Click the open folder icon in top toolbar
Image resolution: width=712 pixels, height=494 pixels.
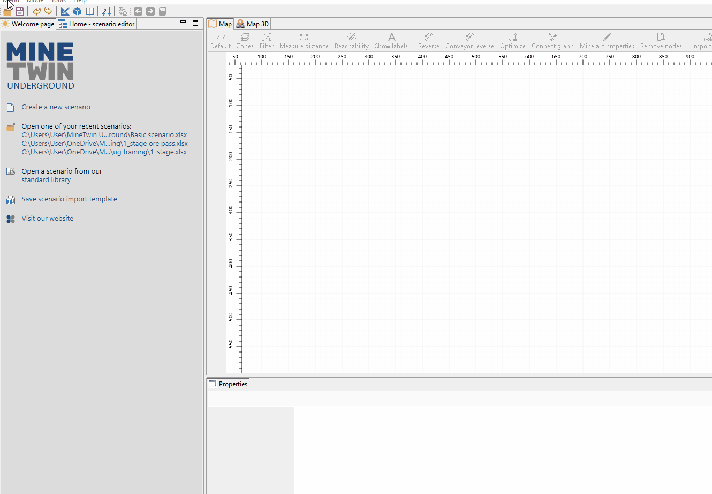(x=7, y=11)
